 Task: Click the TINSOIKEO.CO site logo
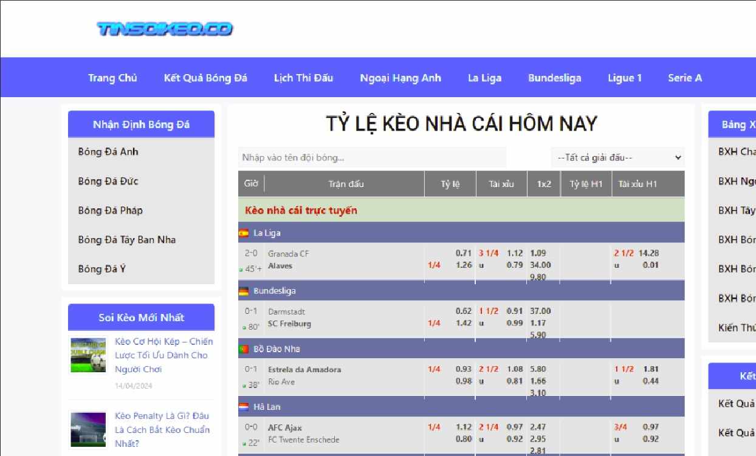tap(165, 28)
